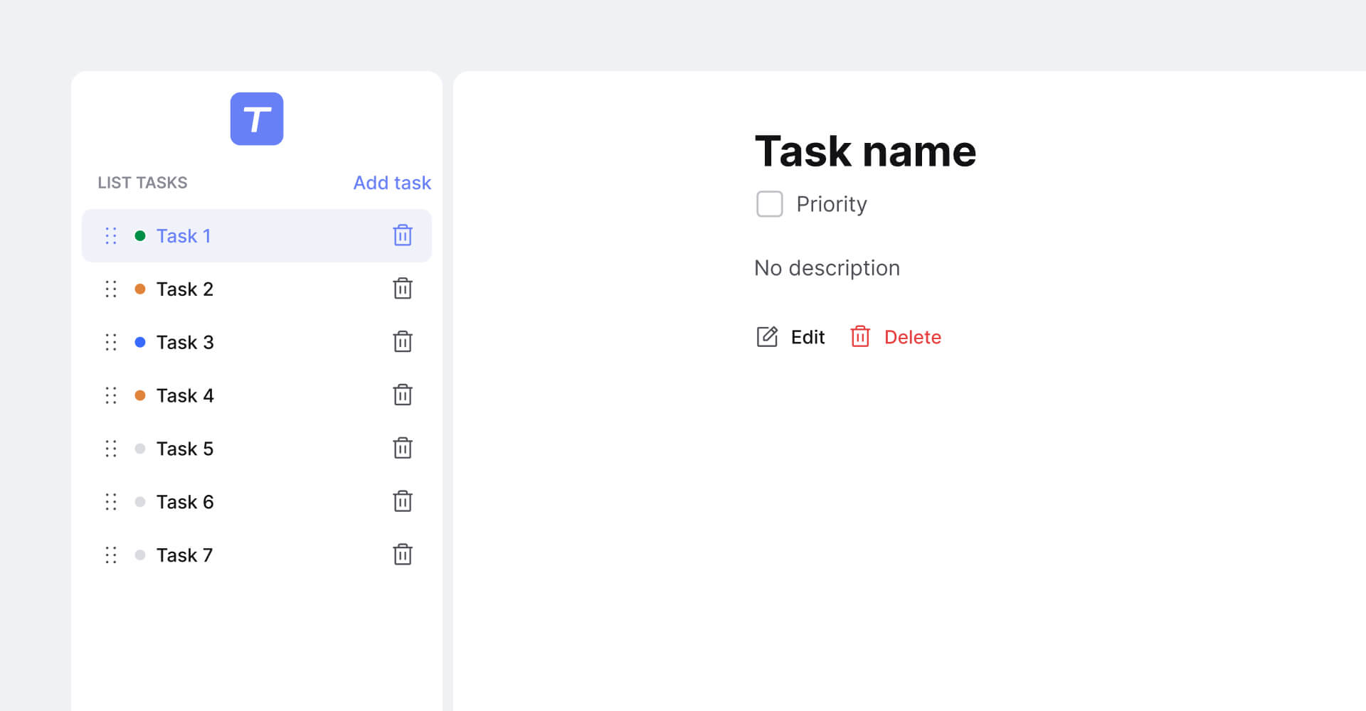This screenshot has width=1366, height=711.
Task: Click the trash icon for Task 3
Action: 403,342
